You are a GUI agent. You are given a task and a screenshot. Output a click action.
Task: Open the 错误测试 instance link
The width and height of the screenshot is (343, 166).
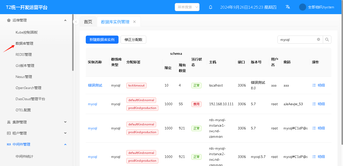tap(95, 85)
